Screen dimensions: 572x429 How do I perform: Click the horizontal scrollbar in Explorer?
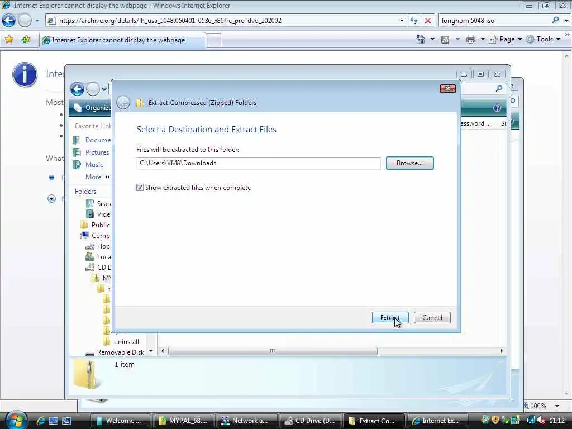click(273, 351)
